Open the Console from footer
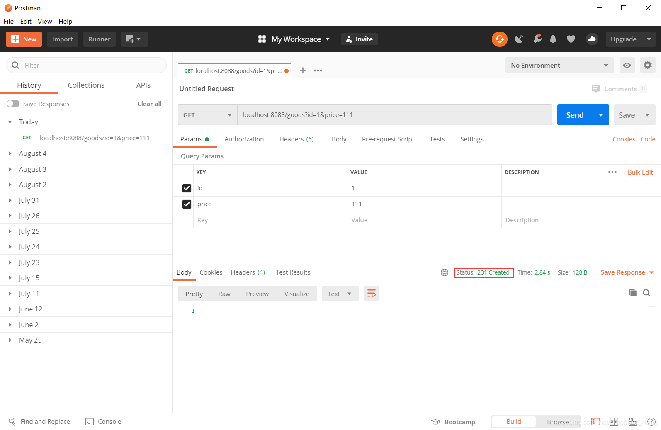This screenshot has width=661, height=430. click(103, 421)
